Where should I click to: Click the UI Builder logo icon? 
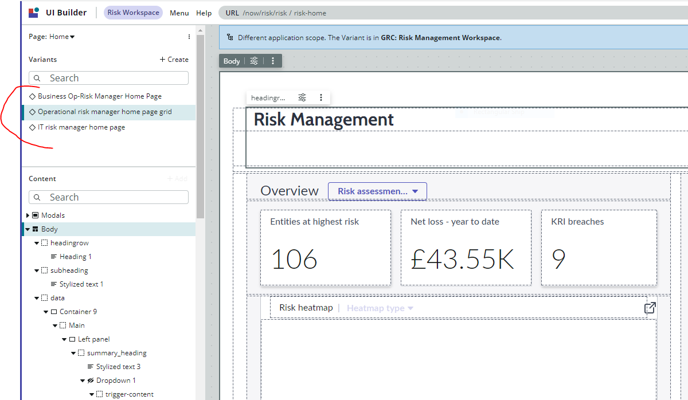tap(33, 12)
